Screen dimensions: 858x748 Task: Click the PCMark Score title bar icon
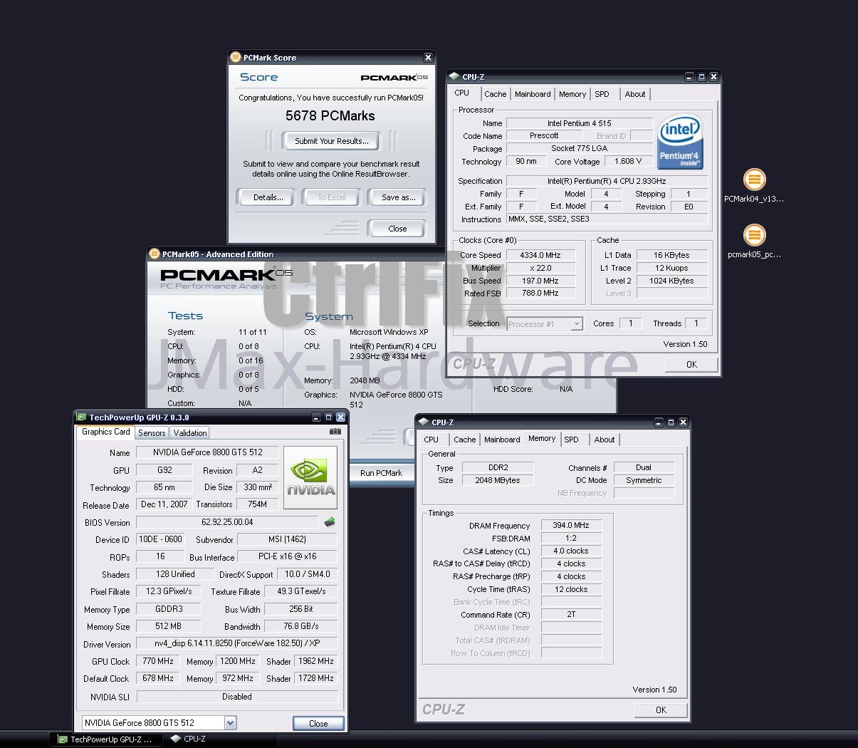(x=236, y=58)
